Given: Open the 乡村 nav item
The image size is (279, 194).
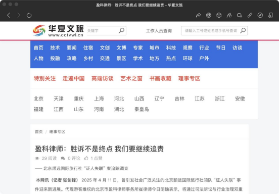Looking at the screenshot, I should click(x=88, y=58).
